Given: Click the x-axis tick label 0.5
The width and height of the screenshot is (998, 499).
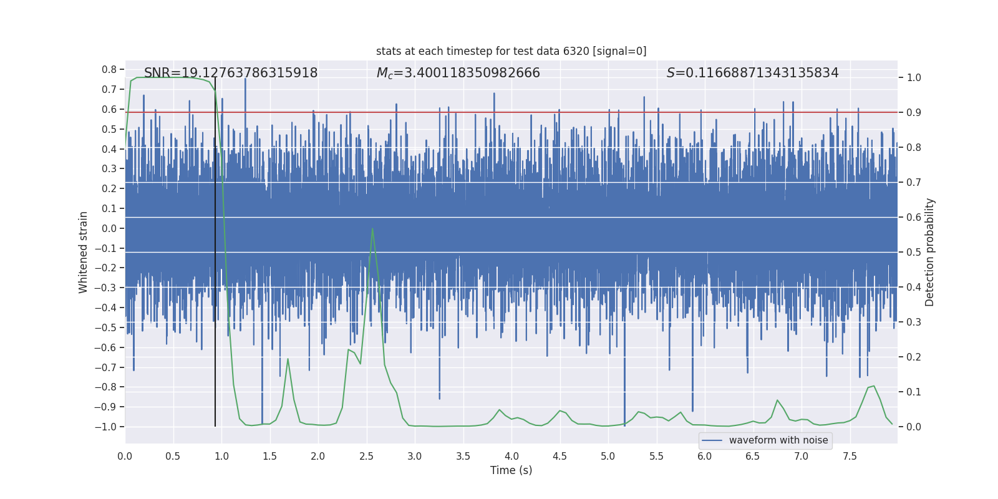Looking at the screenshot, I should [173, 457].
